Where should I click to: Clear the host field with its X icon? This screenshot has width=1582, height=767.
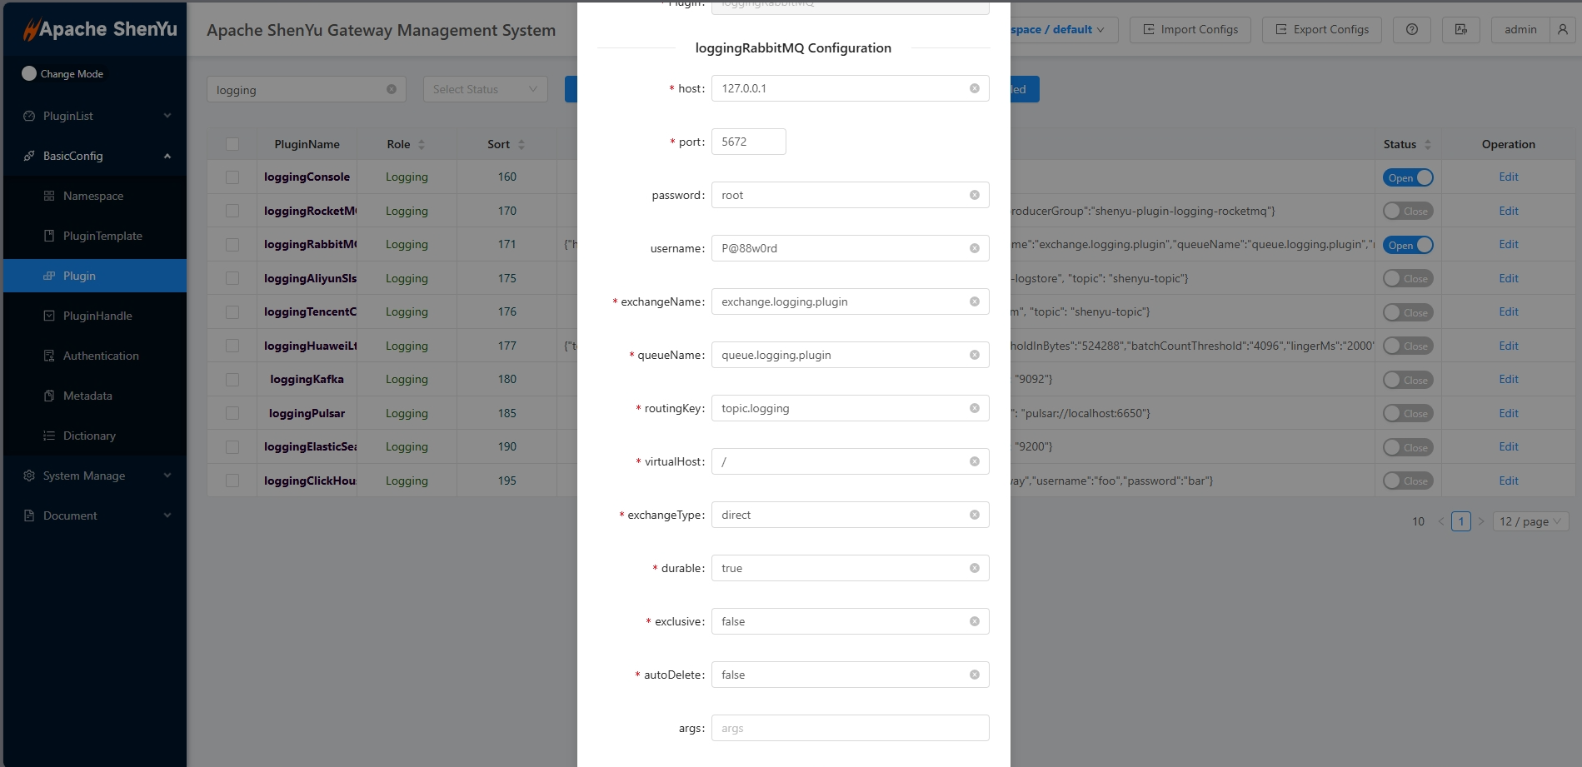[974, 88]
